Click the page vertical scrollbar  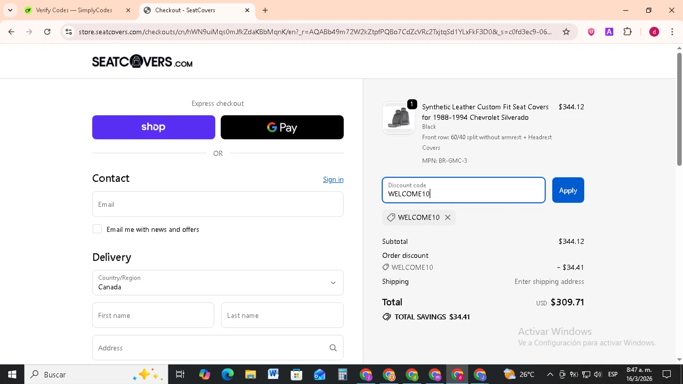click(x=679, y=109)
